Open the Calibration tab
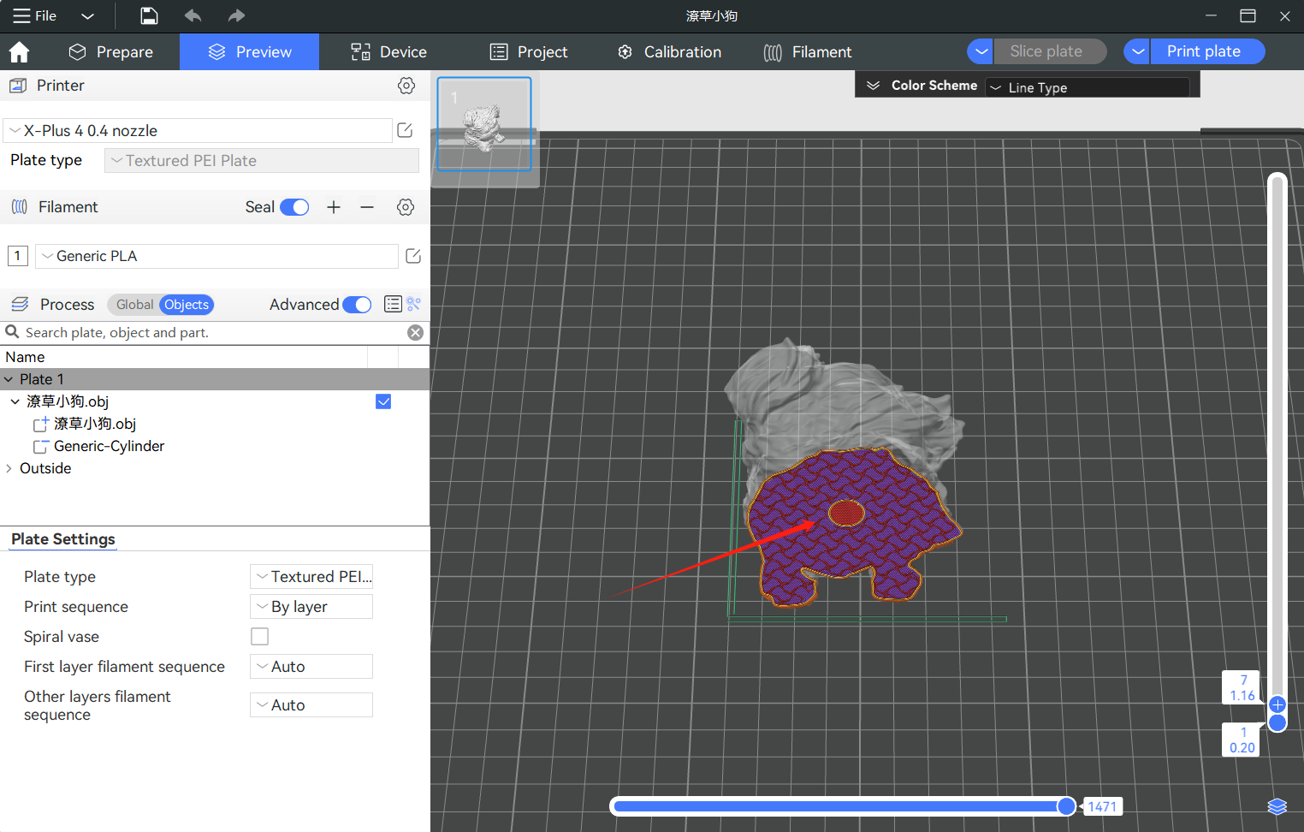Image resolution: width=1304 pixels, height=832 pixels. click(669, 52)
